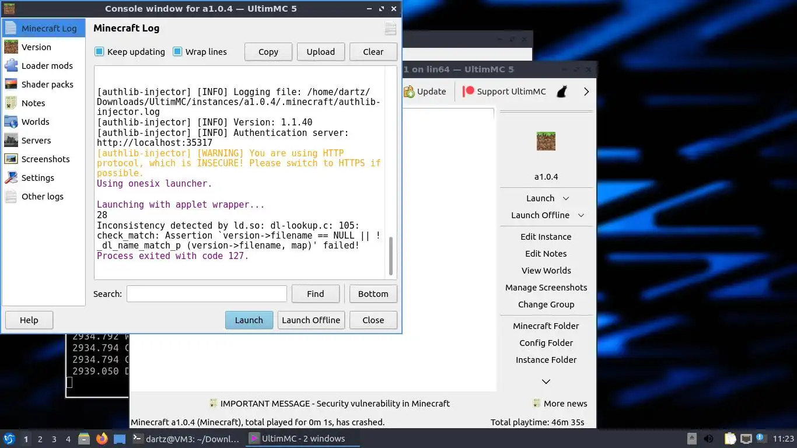This screenshot has width=797, height=448.
Task: Open the file manager from taskbar
Action: pos(84,439)
